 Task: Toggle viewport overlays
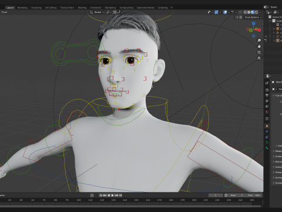[225, 12]
